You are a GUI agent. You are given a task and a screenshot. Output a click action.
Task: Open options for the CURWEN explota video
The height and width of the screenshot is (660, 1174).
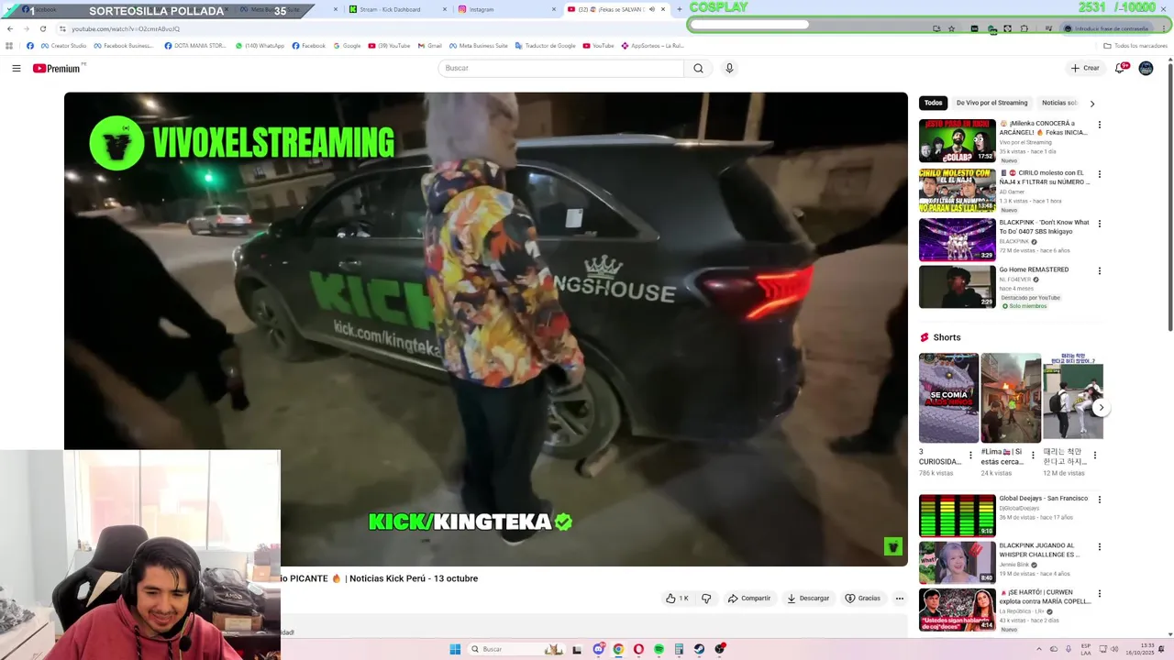1099,594
